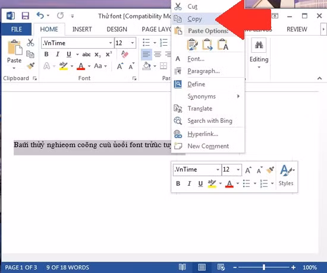Apply ribbon text highlight color
Screen dimensions: 327x273
point(64,66)
